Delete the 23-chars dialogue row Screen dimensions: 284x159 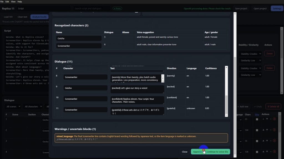(x=274, y=119)
